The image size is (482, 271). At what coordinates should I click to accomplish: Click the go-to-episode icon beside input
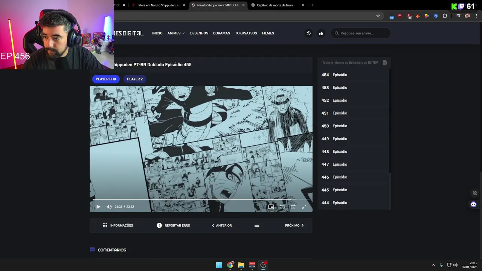point(385,63)
